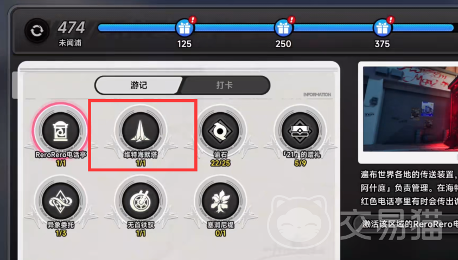Click the 474 exploration score number
The width and height of the screenshot is (458, 260).
[71, 28]
